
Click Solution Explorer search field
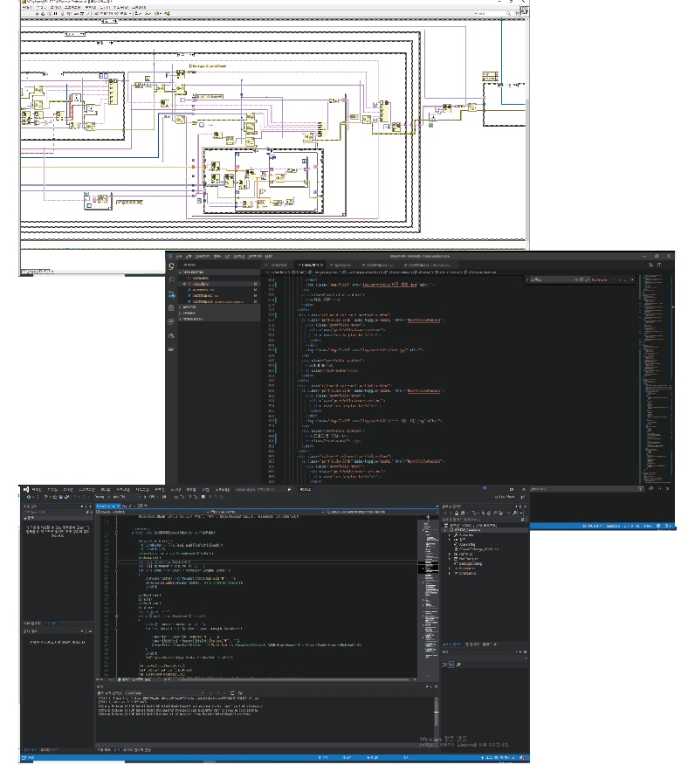tap(483, 520)
